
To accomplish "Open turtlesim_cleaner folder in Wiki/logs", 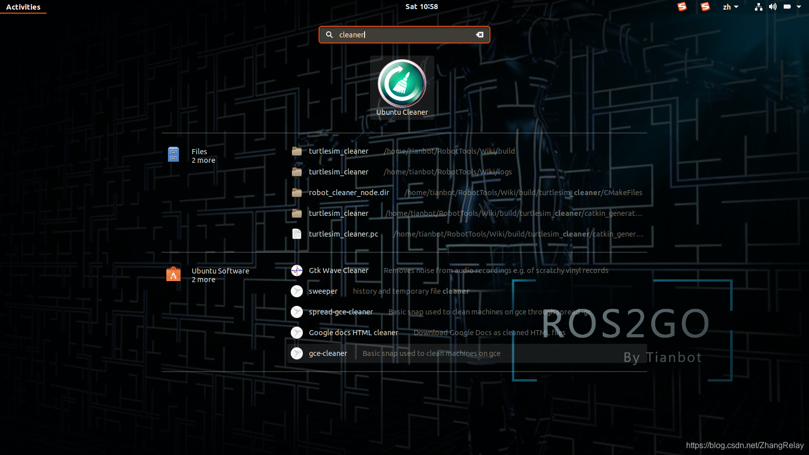I will (x=339, y=172).
